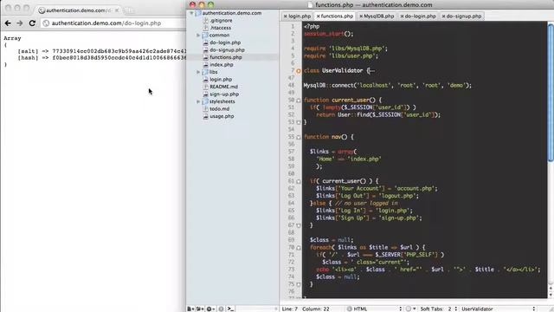554x312 pixels.
Task: Fold the foreach block at line 70
Action: [x=299, y=248]
